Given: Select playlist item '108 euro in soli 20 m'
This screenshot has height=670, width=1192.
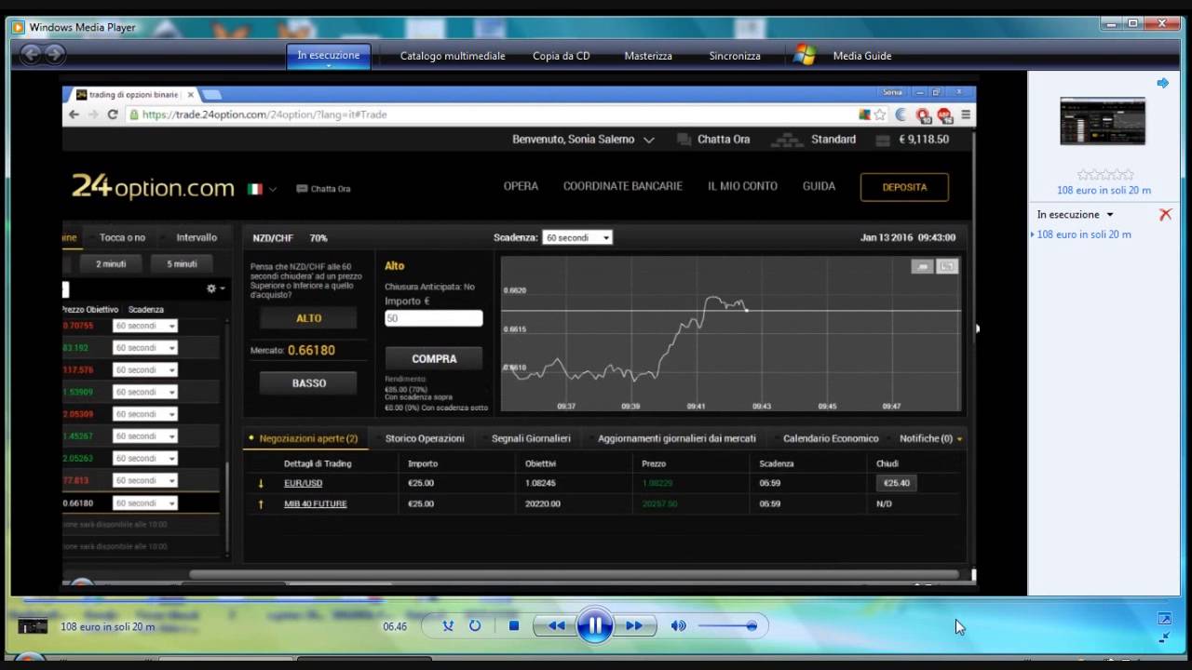Looking at the screenshot, I should [1084, 234].
